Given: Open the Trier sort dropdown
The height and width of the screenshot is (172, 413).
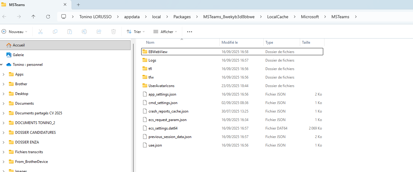Looking at the screenshot, I should click(x=136, y=32).
